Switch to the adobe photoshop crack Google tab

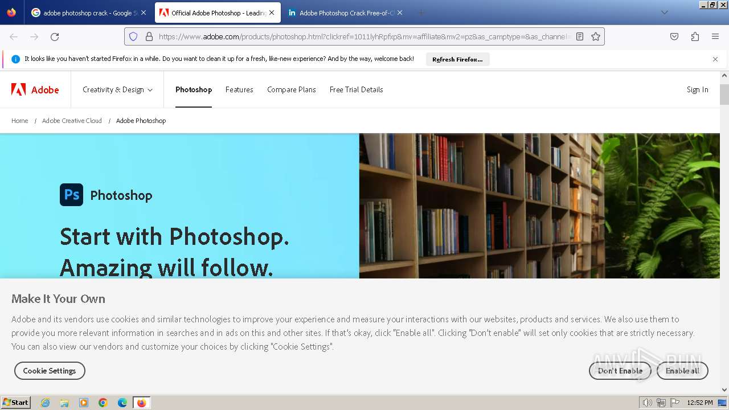click(x=89, y=13)
